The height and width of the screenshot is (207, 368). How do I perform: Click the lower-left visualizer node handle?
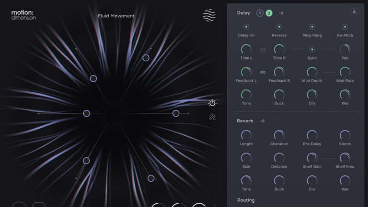pos(86,161)
